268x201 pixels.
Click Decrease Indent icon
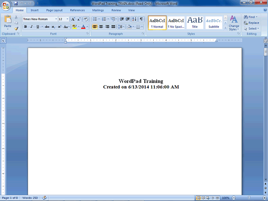[x=122, y=19]
